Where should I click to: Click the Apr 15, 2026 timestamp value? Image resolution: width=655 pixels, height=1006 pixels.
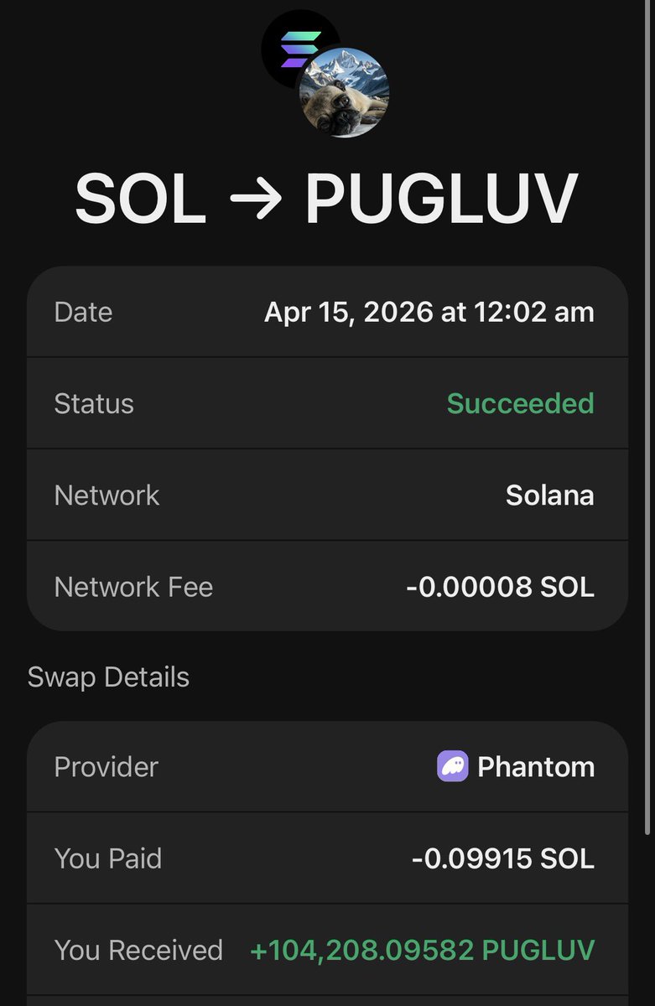pyautogui.click(x=429, y=312)
